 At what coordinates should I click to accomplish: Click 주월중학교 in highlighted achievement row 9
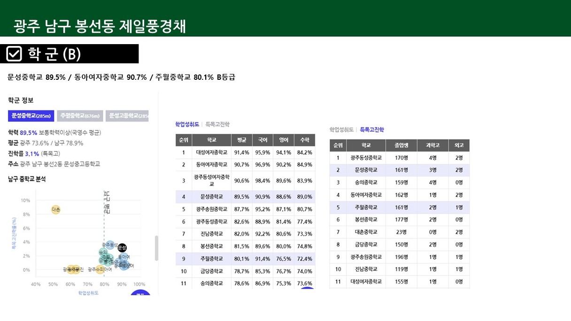click(211, 259)
